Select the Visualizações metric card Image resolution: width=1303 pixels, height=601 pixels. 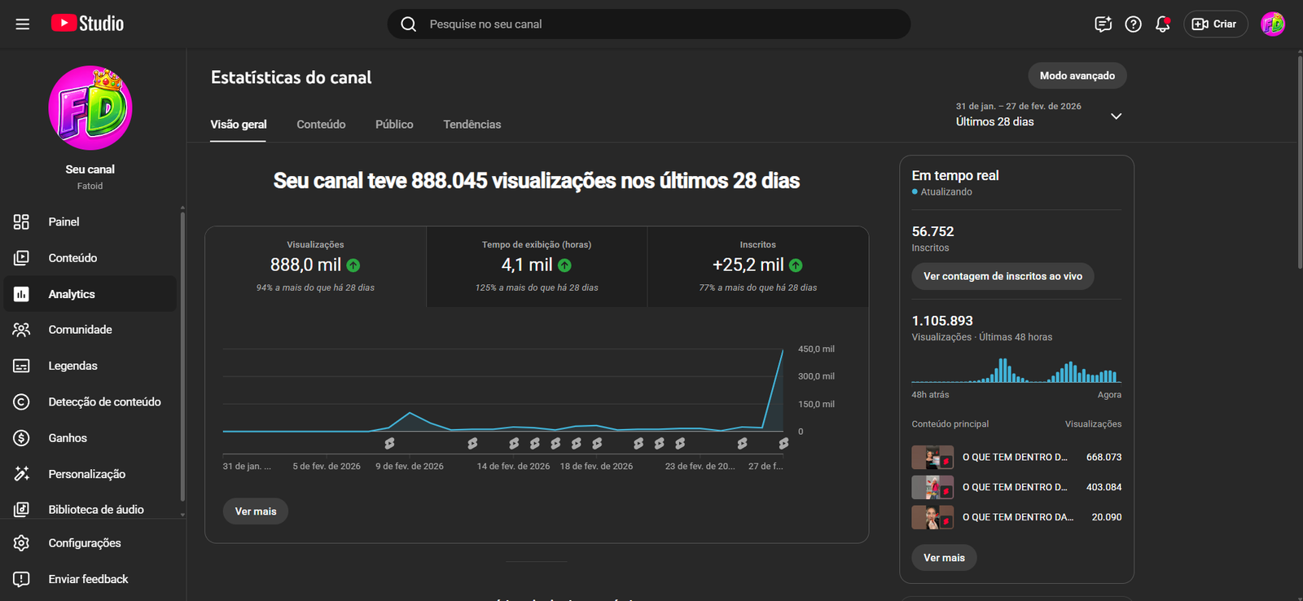click(315, 266)
